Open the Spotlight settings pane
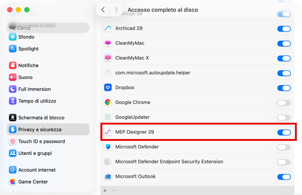302x195 pixels. point(48,49)
